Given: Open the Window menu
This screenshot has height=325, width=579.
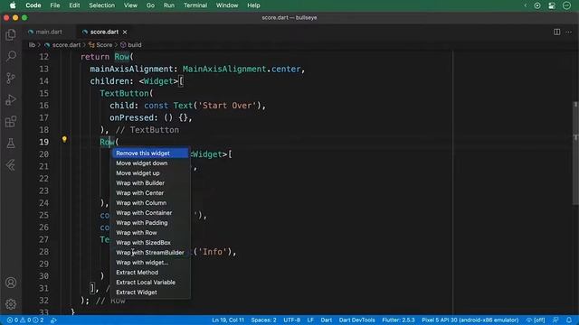Looking at the screenshot, I should click(227, 5).
